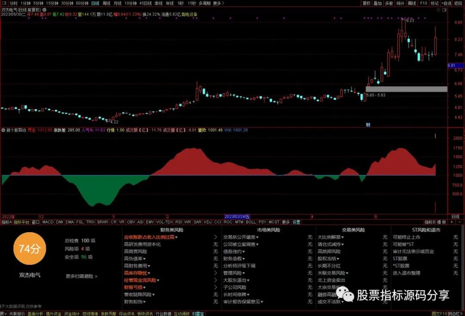Click the 叠加 overlay button
The width and height of the screenshot is (465, 316).
point(378,3)
